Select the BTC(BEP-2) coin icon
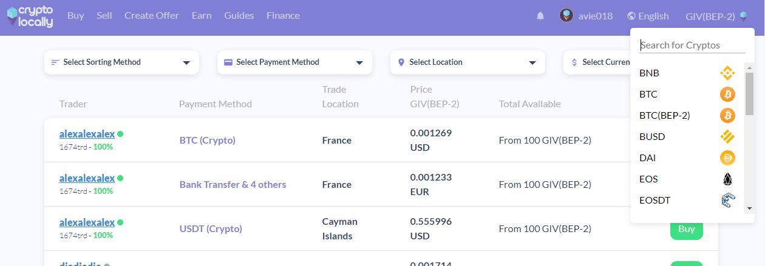Image resolution: width=765 pixels, height=266 pixels. point(727,115)
